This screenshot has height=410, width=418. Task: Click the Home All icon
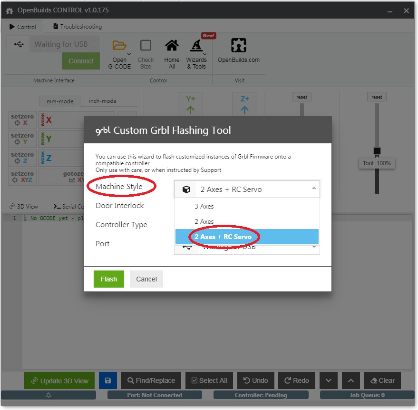coord(172,46)
